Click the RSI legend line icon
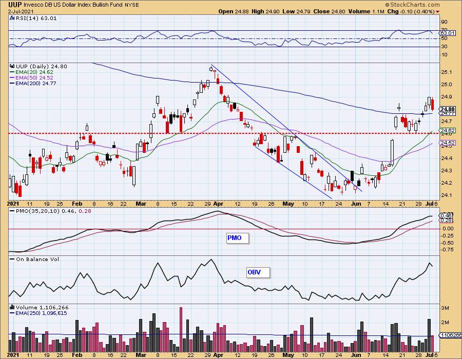The image size is (462, 359). [x=12, y=18]
